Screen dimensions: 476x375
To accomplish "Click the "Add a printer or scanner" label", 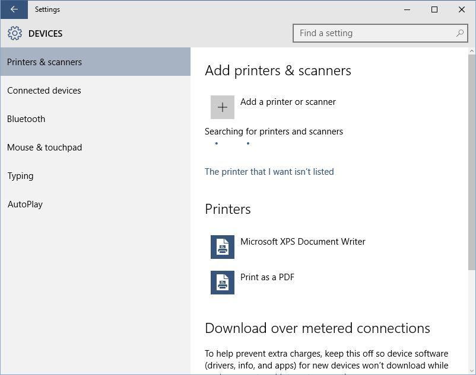I will pyautogui.click(x=288, y=102).
